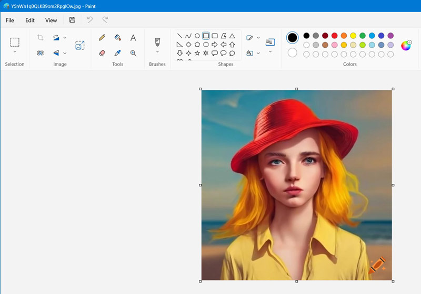Select the Eraser tool

tap(102, 53)
